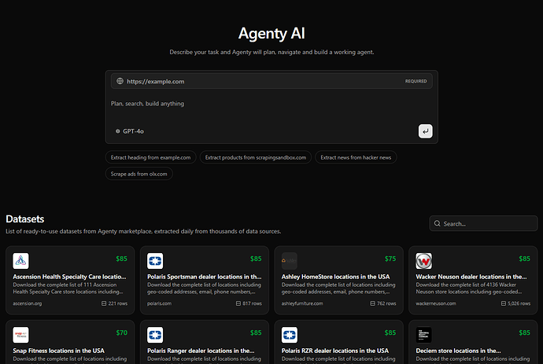Image resolution: width=543 pixels, height=364 pixels.
Task: Click the polaris.com source on Sportsman card
Action: coord(159,303)
